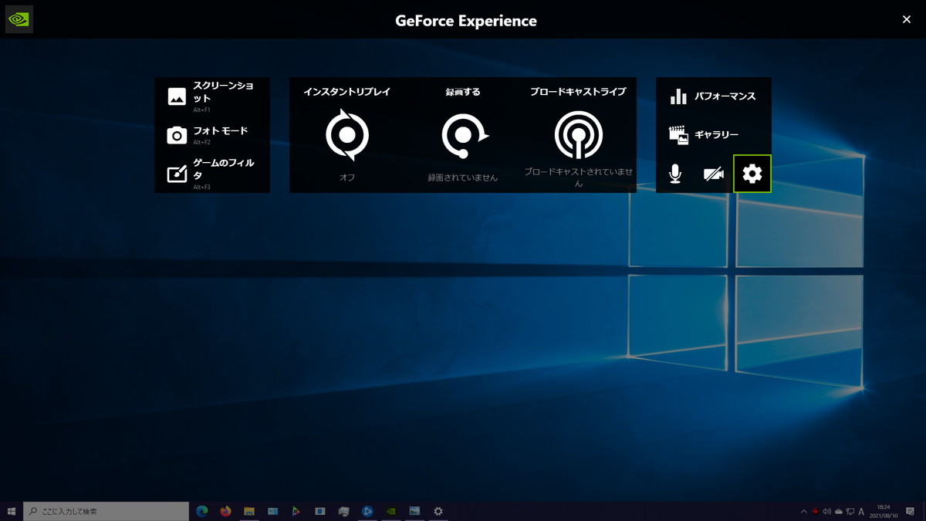Open the notification center

coord(910,511)
